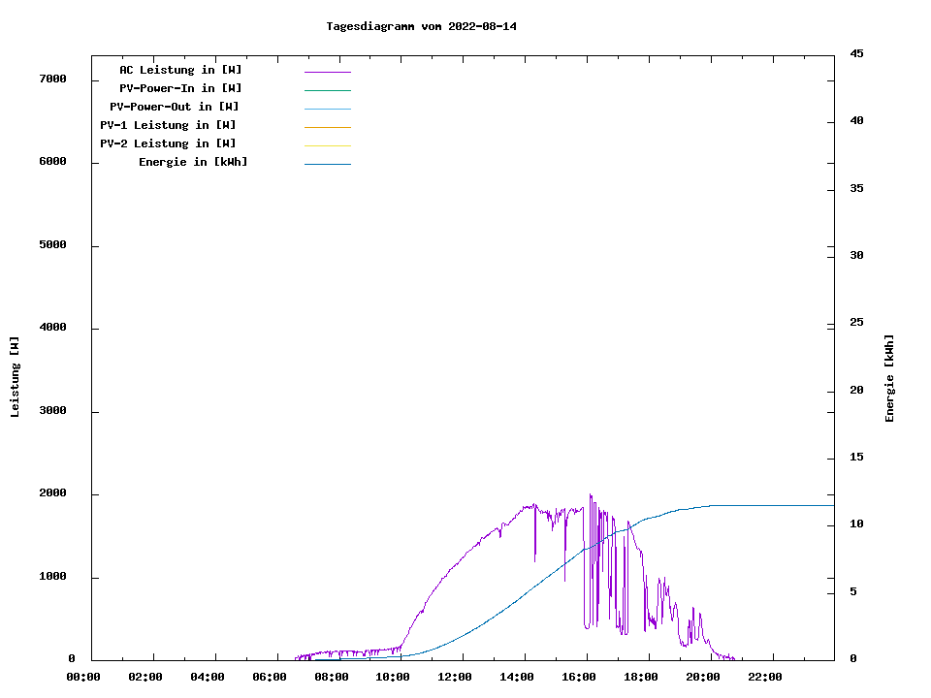Click the yellow PV-2 legend line sample
931x698 pixels.
click(327, 145)
